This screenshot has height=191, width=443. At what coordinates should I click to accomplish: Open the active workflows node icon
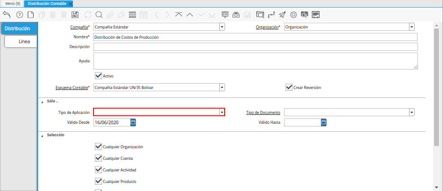tap(271, 15)
